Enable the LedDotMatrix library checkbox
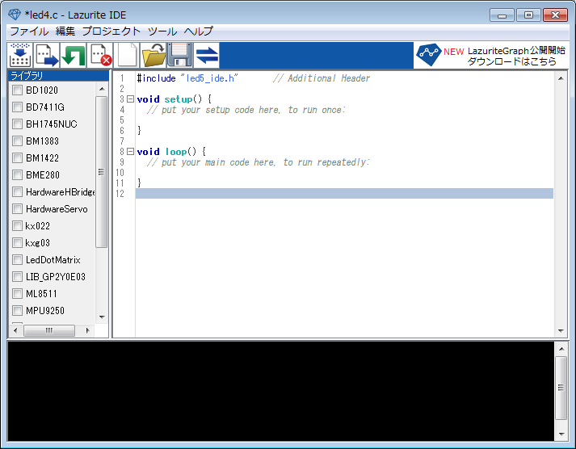This screenshot has height=449, width=576. click(17, 259)
